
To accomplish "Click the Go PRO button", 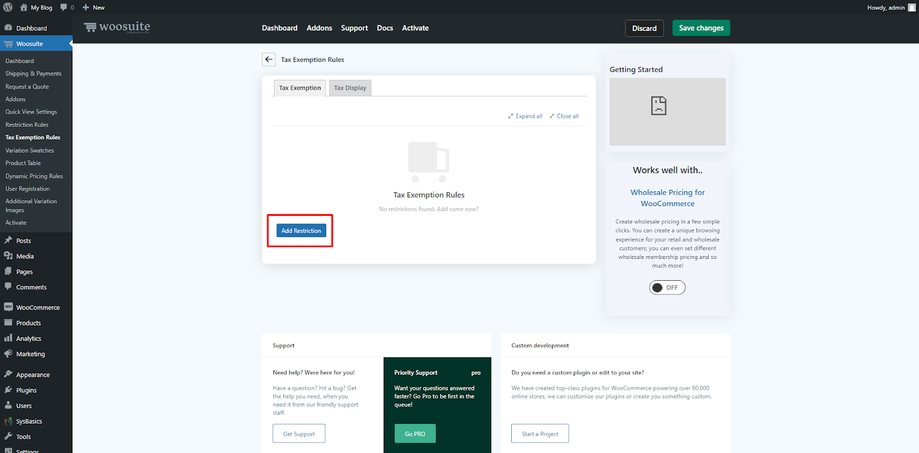I will tap(415, 433).
